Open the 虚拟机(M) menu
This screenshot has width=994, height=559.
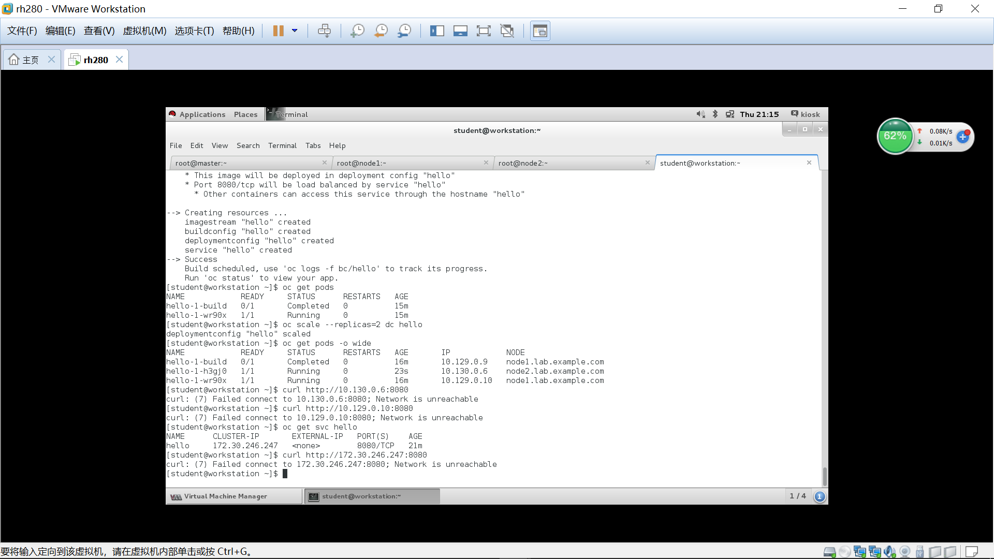coord(144,31)
